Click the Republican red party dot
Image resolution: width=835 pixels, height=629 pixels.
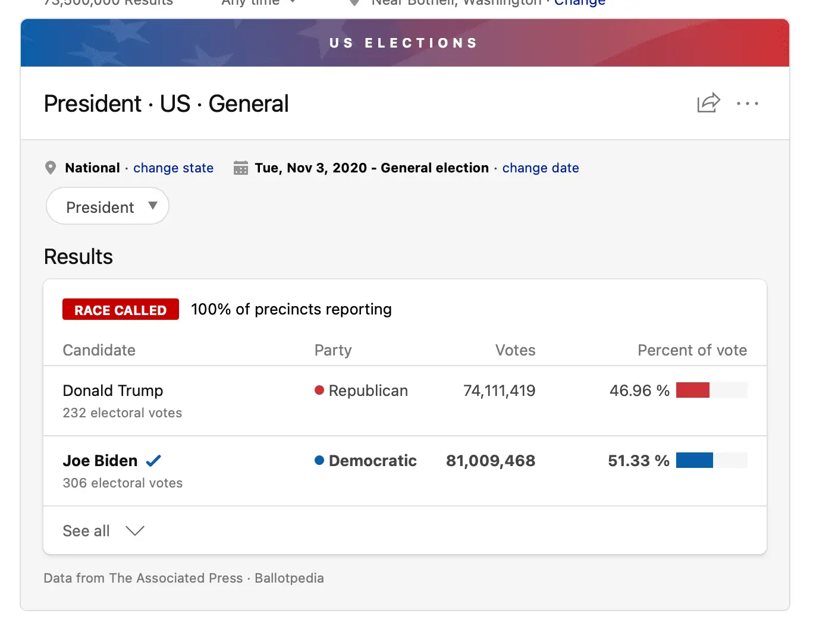pyautogui.click(x=319, y=390)
